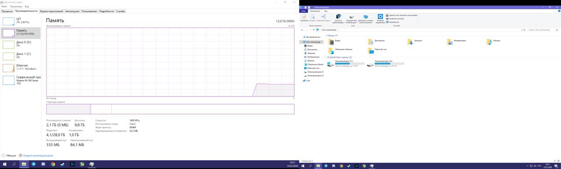Click Добавить сетевое расположение ribbon icon
561x169 pixels.
366,18
